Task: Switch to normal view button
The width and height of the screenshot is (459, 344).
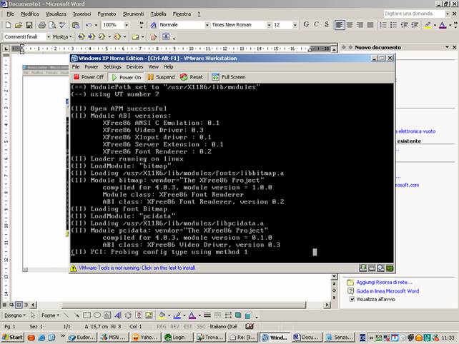Action: [x=4, y=305]
